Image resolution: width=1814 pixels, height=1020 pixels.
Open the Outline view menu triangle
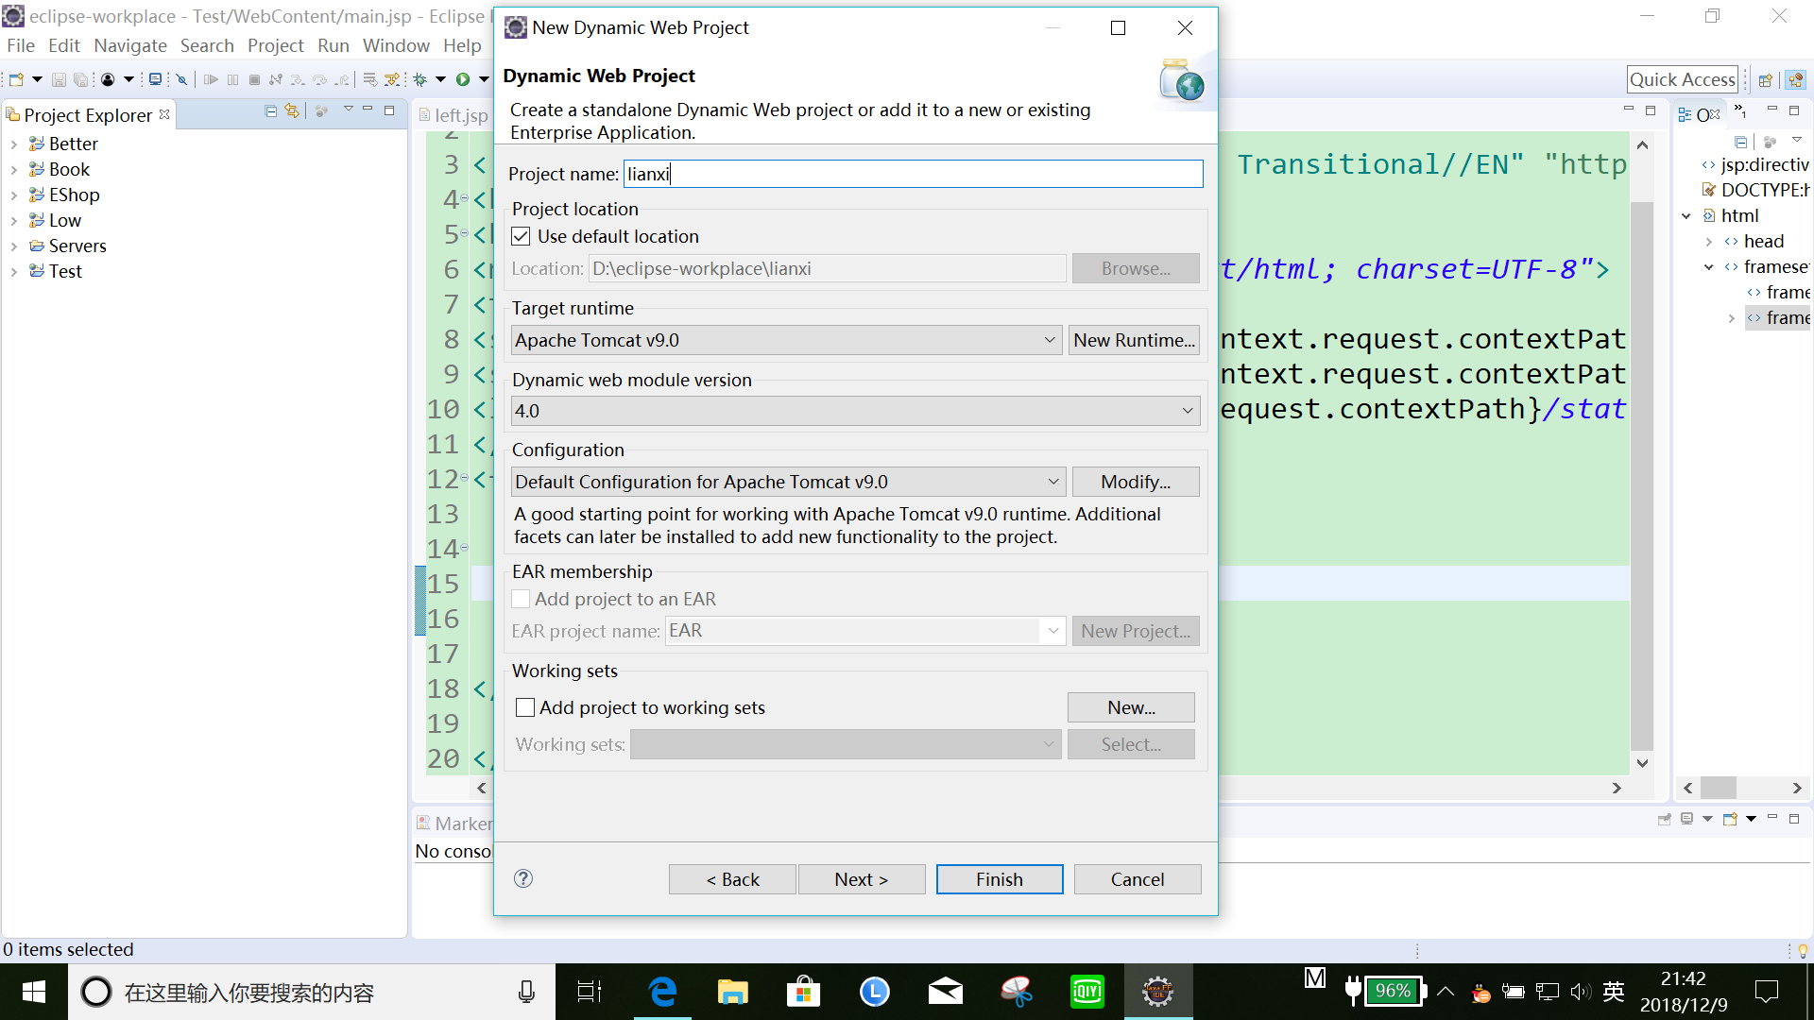click(x=1797, y=141)
